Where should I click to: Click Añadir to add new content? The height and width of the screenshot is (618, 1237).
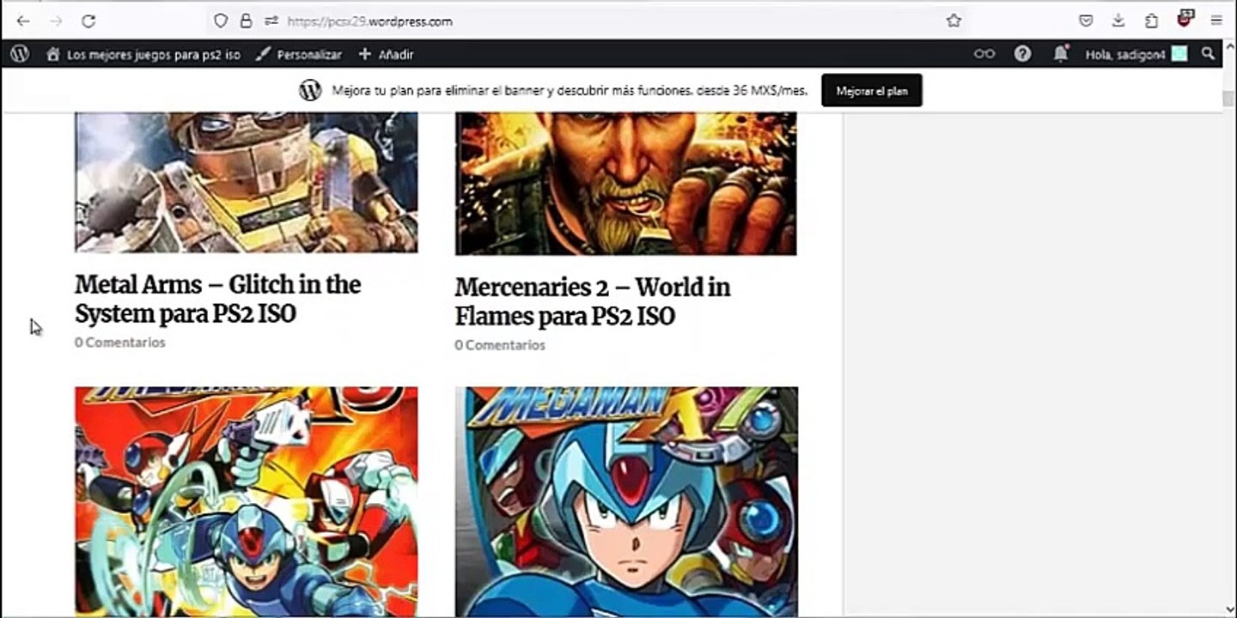pyautogui.click(x=387, y=54)
